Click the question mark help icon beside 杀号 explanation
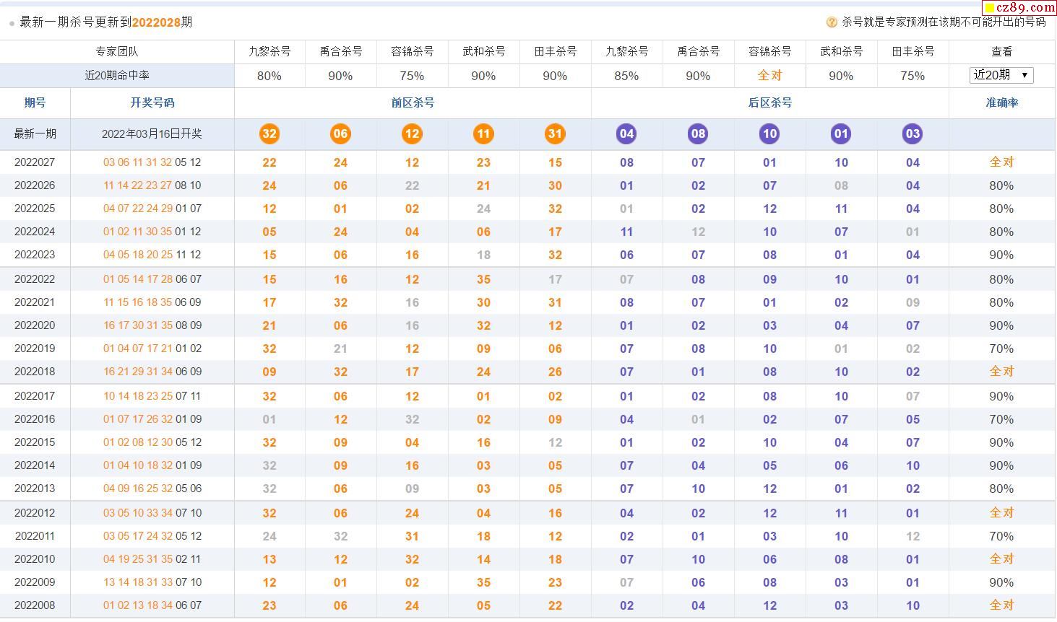Viewport: 1057px width, 622px height. click(x=831, y=22)
